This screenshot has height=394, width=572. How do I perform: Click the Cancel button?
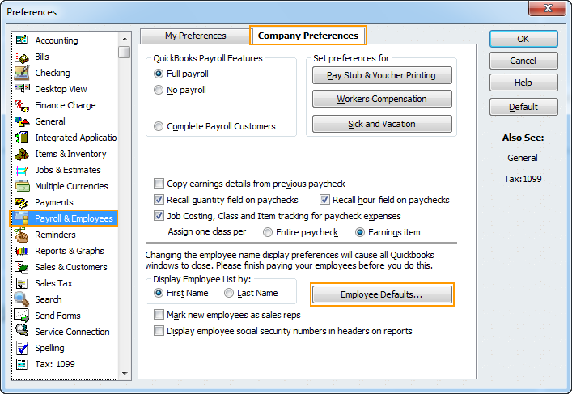(x=523, y=61)
